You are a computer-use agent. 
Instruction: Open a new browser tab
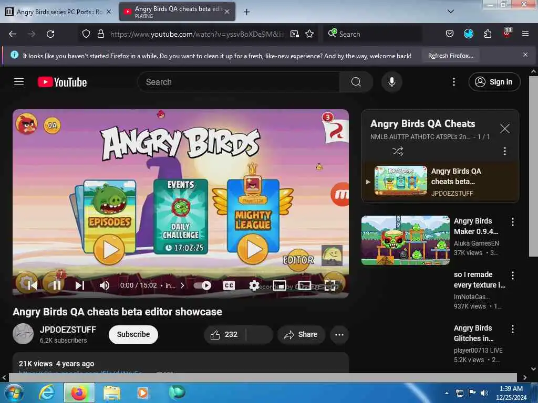pyautogui.click(x=246, y=12)
